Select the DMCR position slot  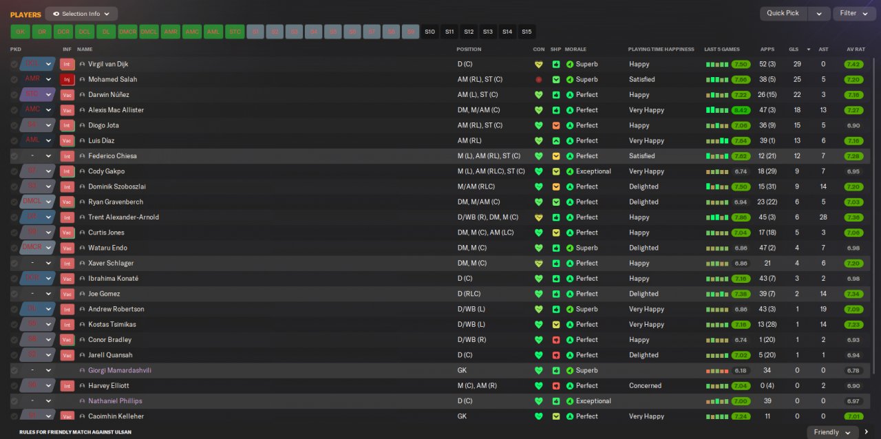coord(127,32)
